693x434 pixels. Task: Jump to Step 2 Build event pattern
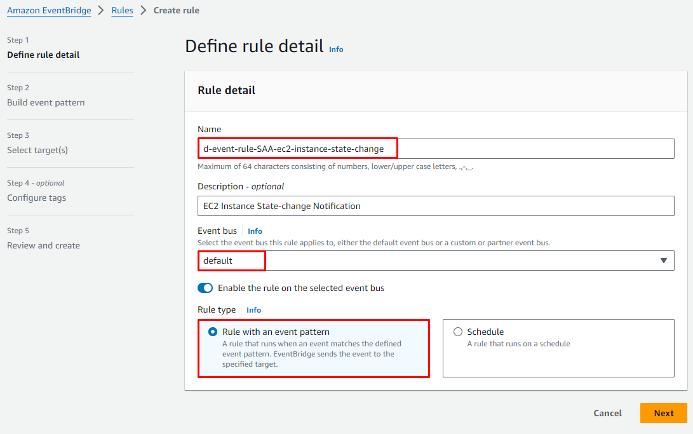[x=46, y=102]
